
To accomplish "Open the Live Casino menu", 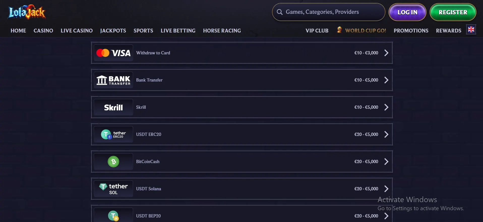I will click(77, 31).
